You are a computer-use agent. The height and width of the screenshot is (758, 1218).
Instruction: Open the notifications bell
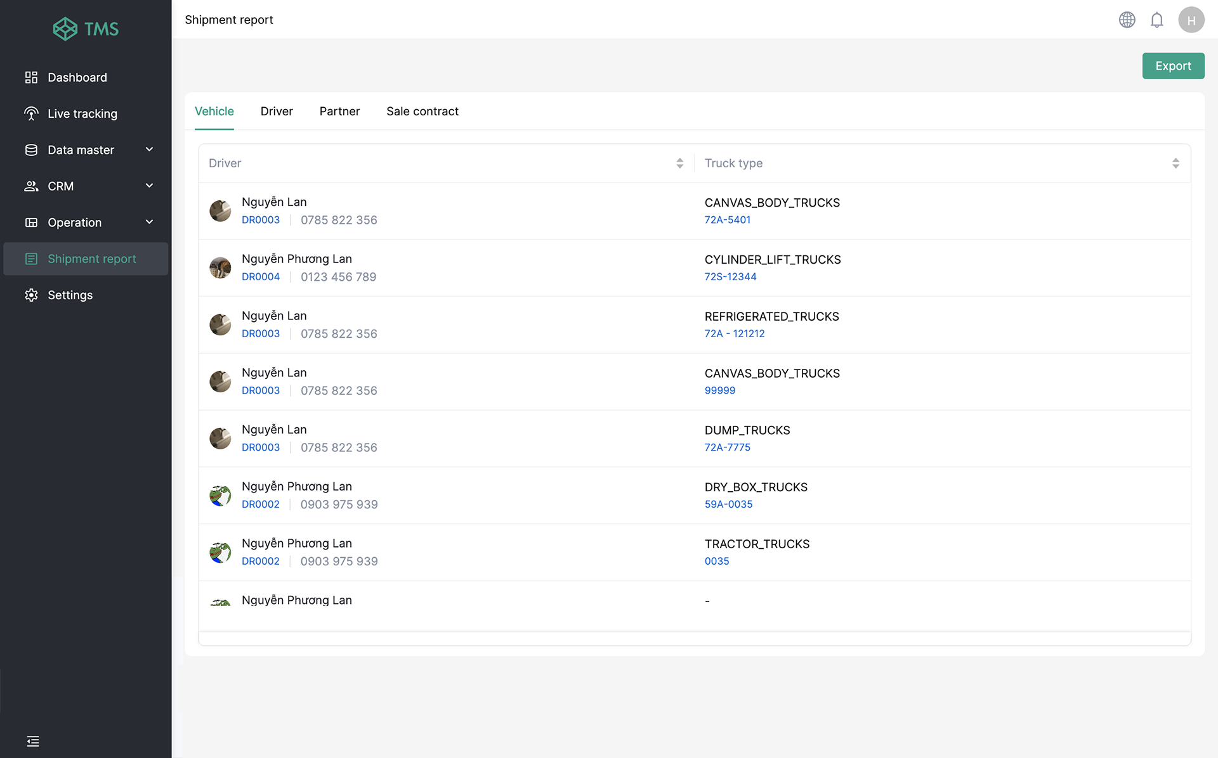point(1156,20)
